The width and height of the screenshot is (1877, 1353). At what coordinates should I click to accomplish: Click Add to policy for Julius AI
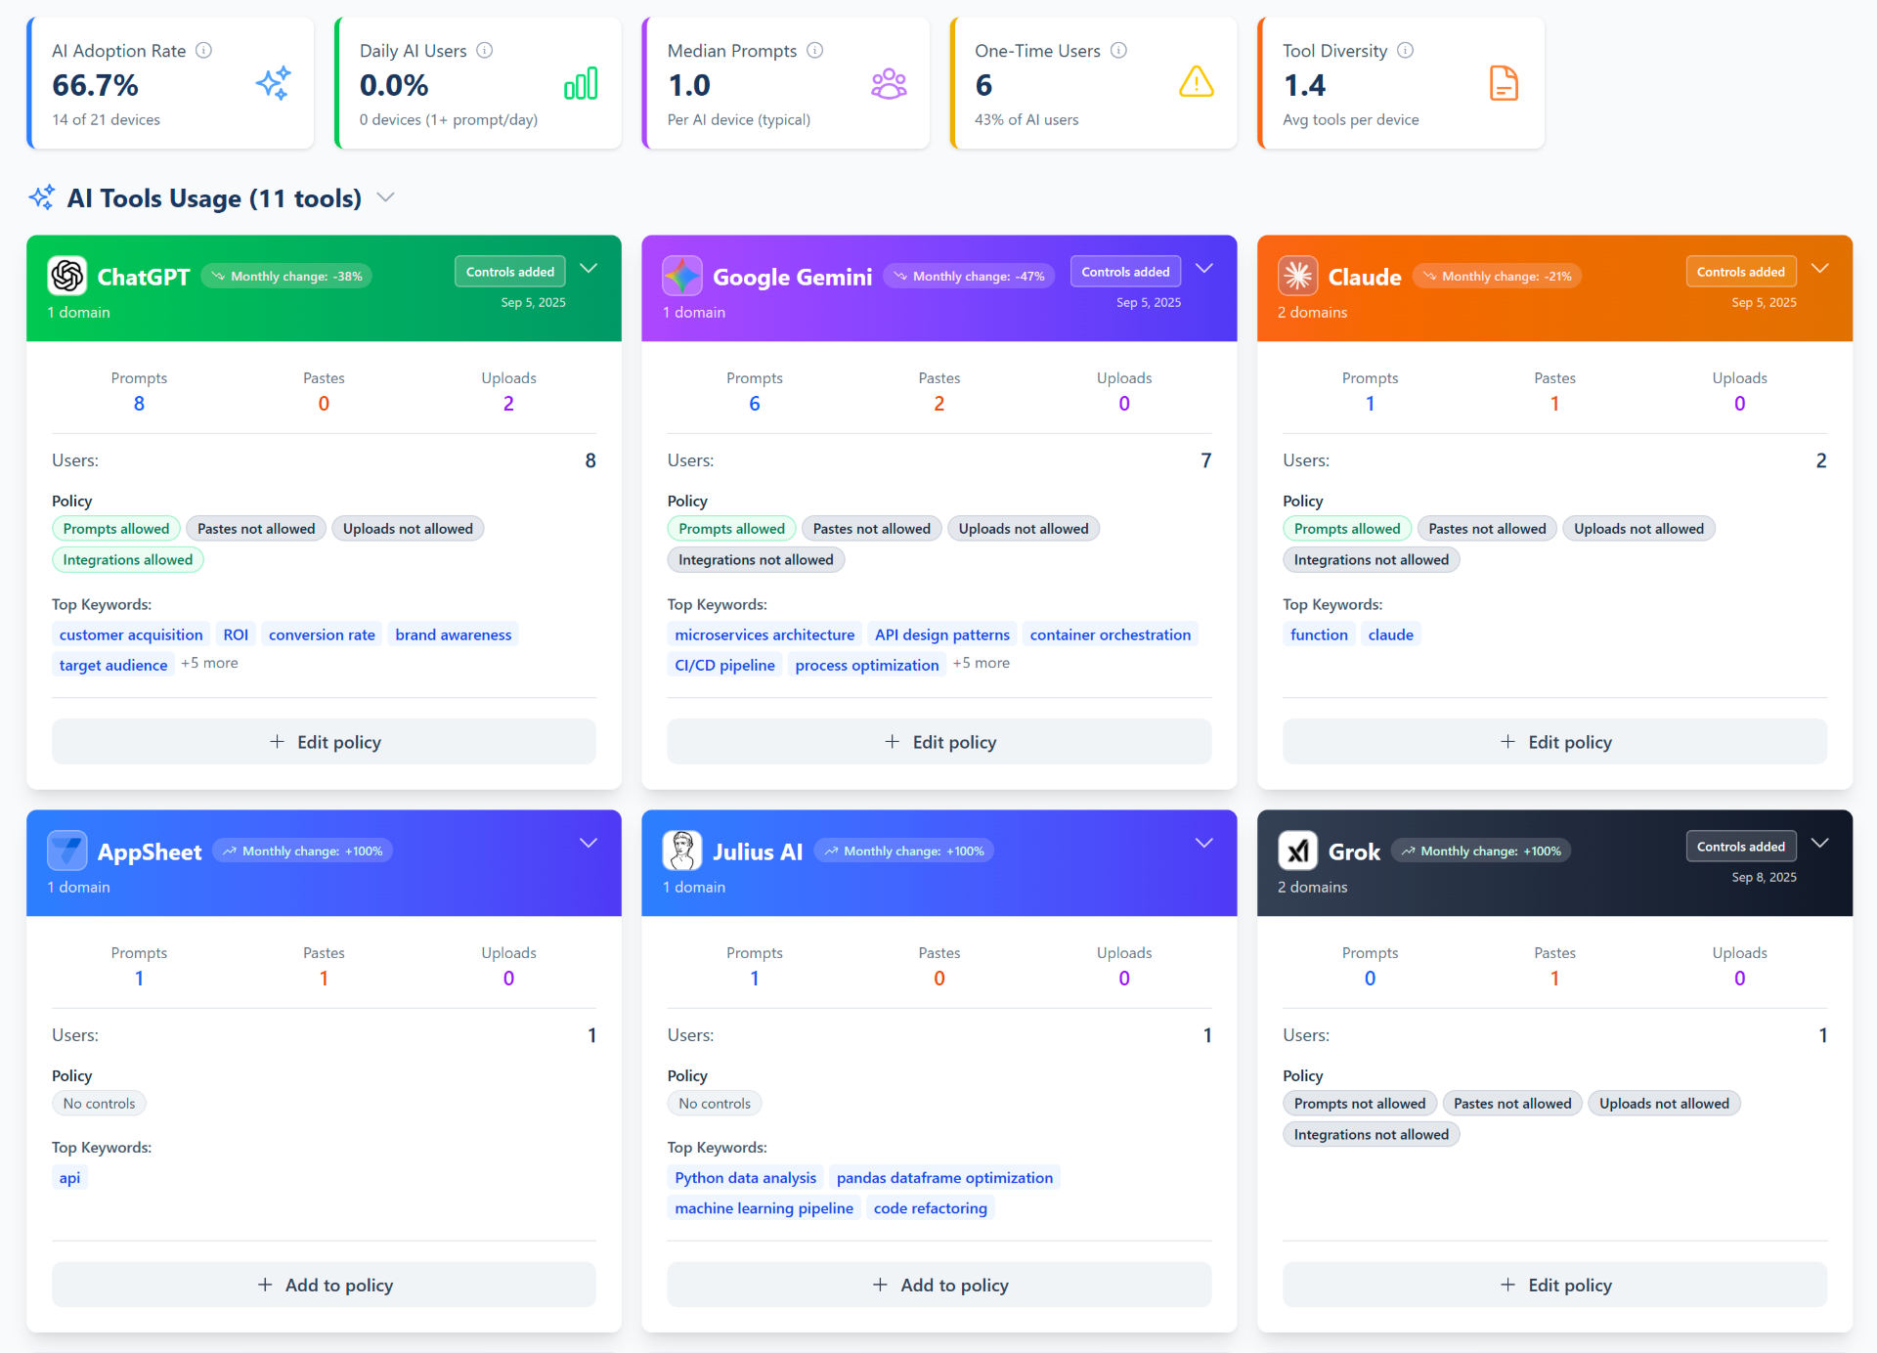(939, 1285)
